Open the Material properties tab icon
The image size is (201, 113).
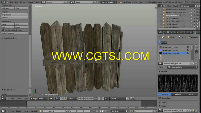pos(191,32)
